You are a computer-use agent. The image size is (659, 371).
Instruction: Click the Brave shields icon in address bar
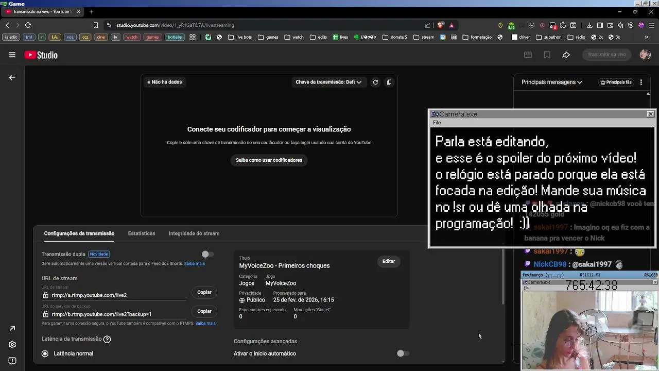(440, 25)
